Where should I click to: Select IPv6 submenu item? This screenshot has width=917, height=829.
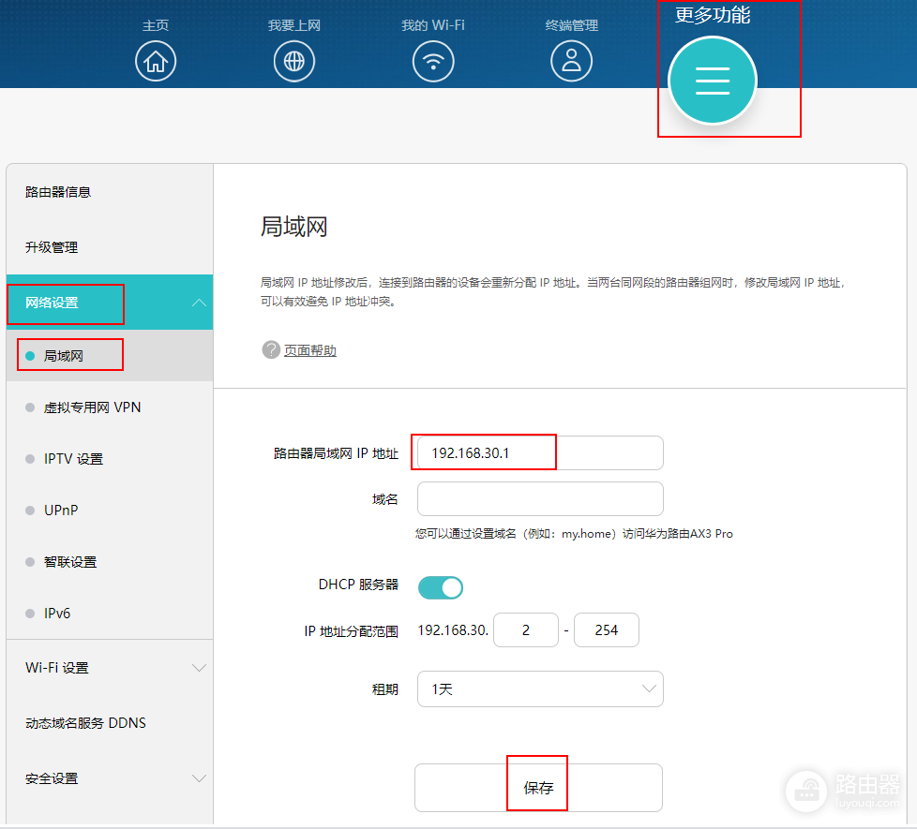click(x=110, y=614)
